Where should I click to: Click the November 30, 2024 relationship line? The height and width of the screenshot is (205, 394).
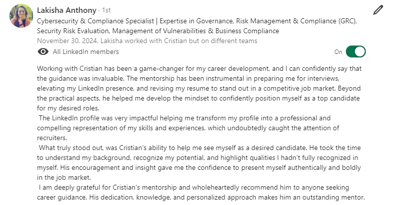click(x=147, y=41)
